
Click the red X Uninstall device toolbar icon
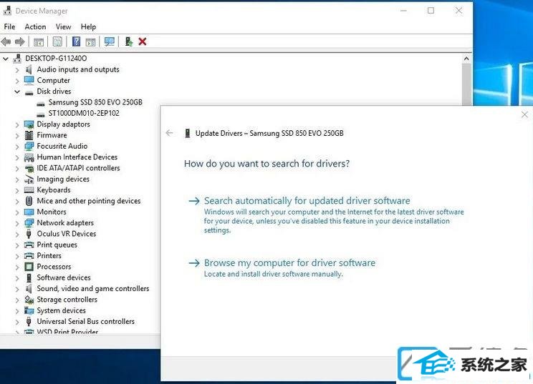[x=143, y=41]
